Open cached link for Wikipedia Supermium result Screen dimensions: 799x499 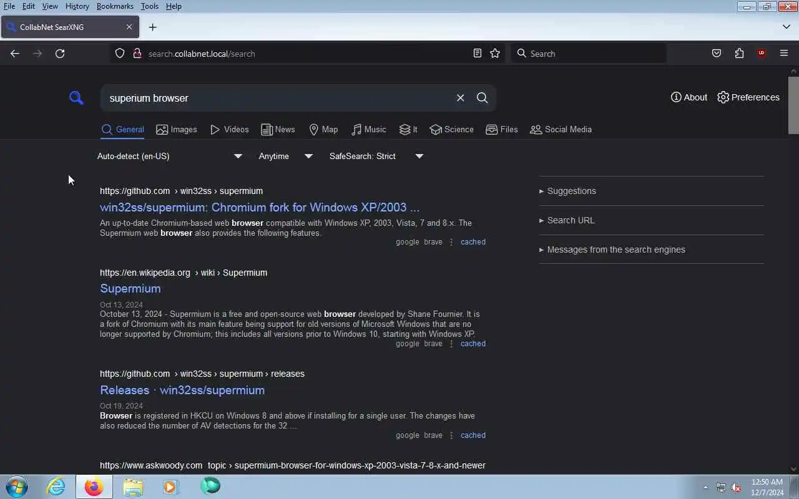pyautogui.click(x=473, y=344)
